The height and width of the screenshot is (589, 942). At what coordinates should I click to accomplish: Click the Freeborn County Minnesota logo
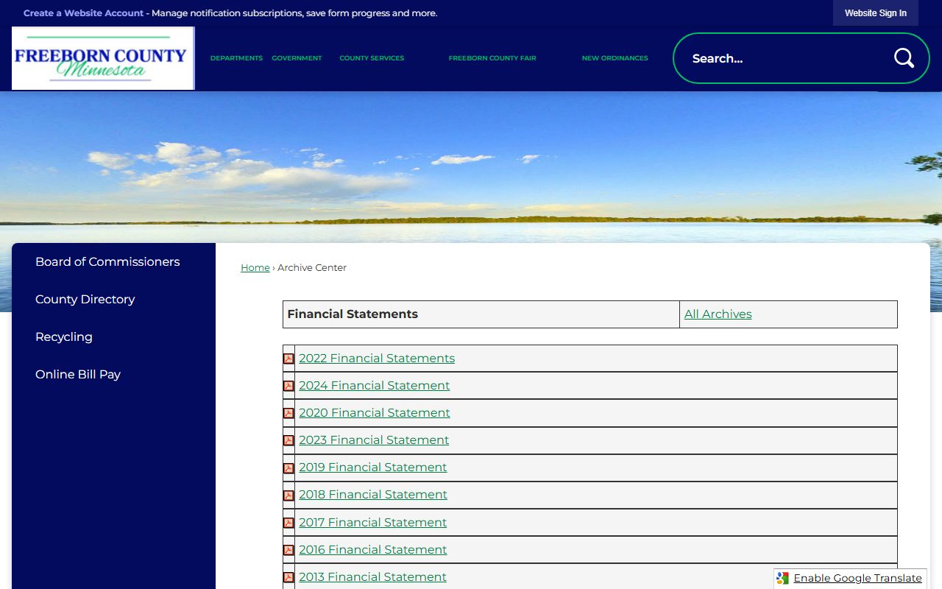click(x=103, y=58)
